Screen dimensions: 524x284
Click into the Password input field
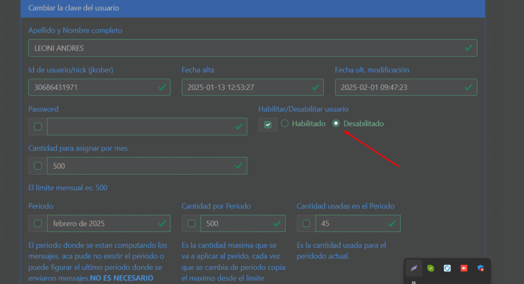[x=138, y=127]
